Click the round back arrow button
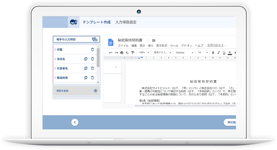 [x=75, y=122]
